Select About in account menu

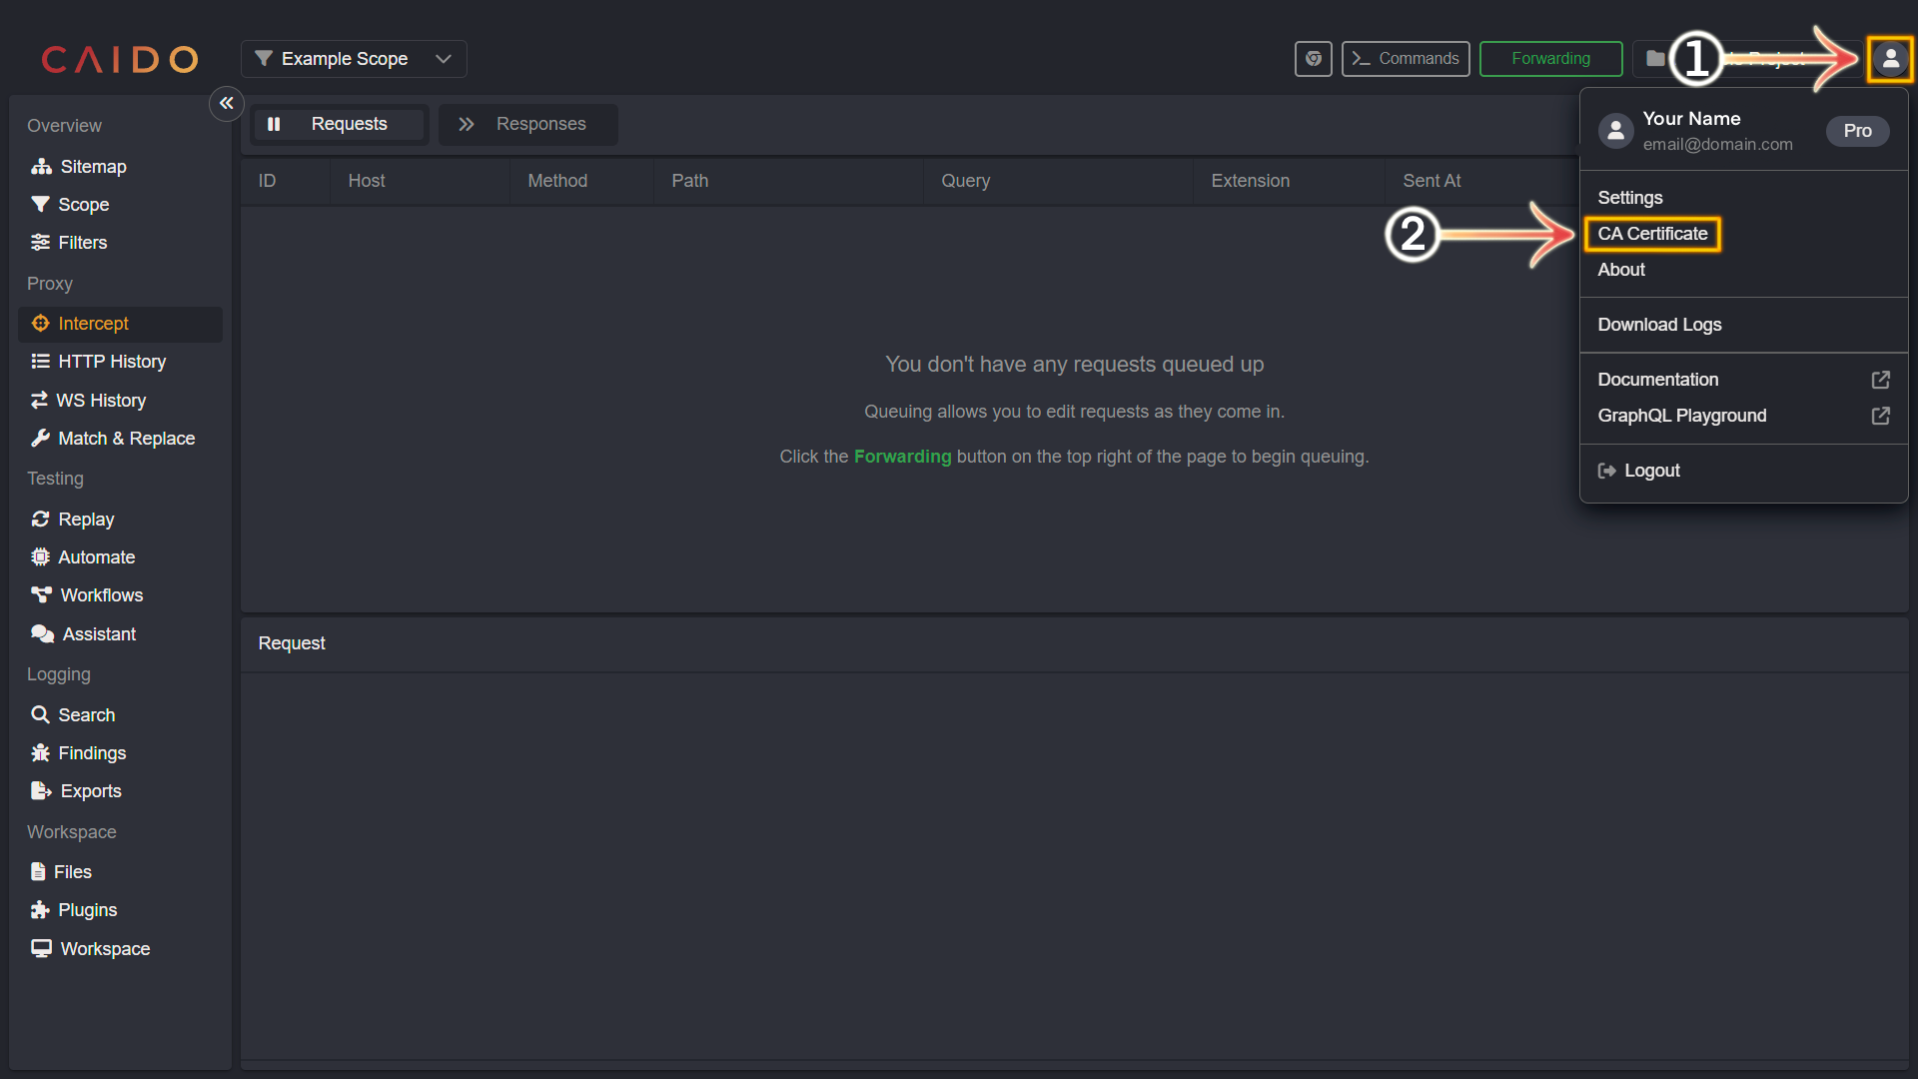1620,270
